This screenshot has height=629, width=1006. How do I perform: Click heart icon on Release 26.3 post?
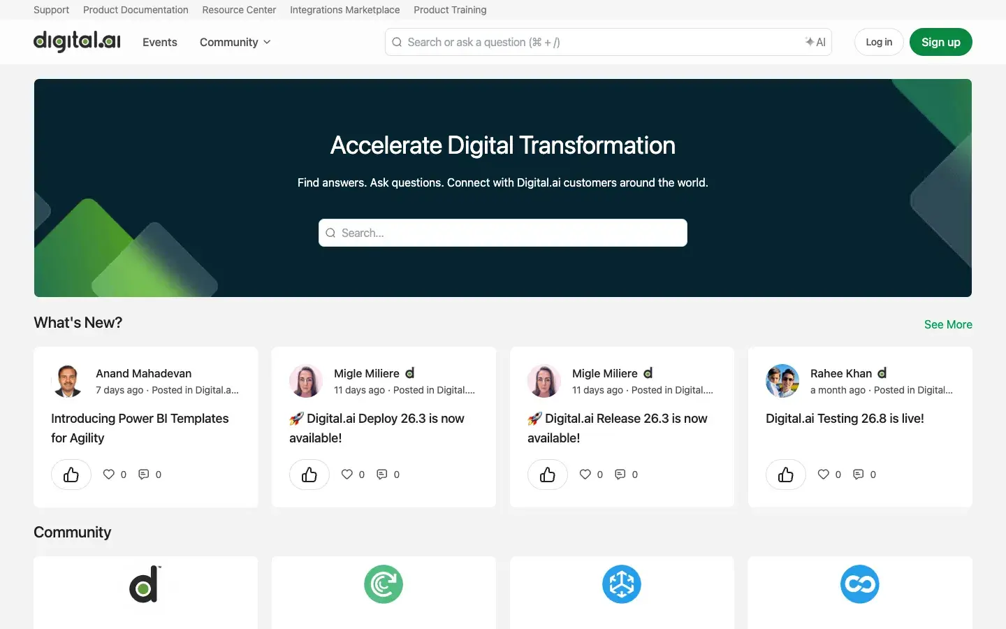pos(585,475)
